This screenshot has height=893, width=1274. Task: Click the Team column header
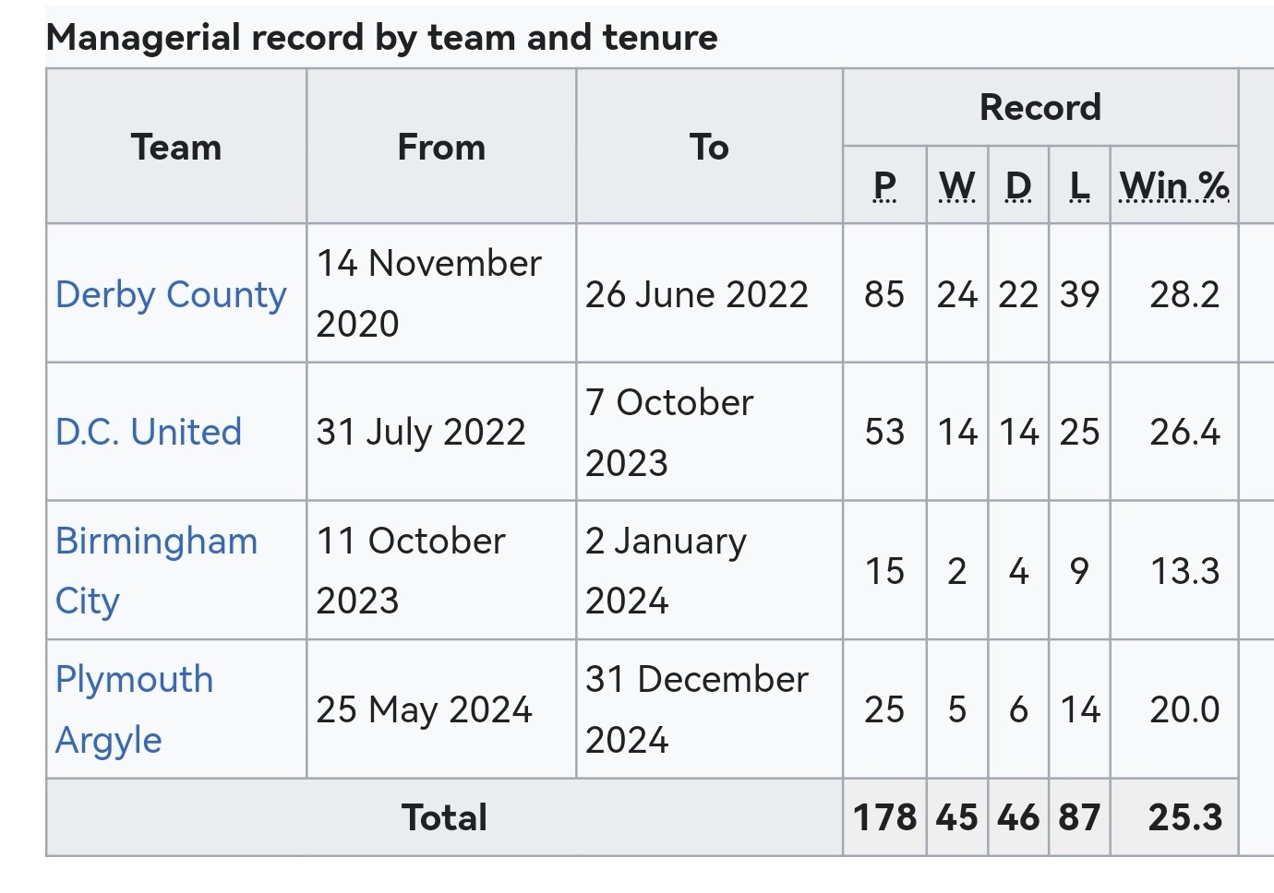tap(176, 147)
